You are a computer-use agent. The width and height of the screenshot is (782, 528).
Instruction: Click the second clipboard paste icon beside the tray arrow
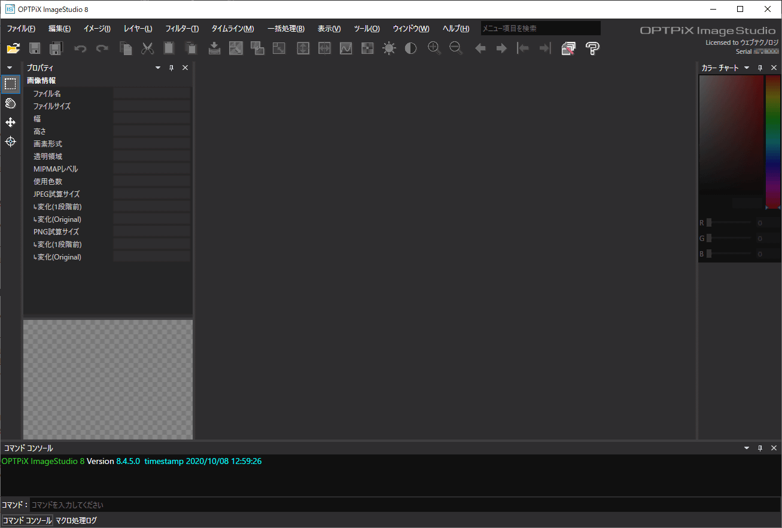190,48
